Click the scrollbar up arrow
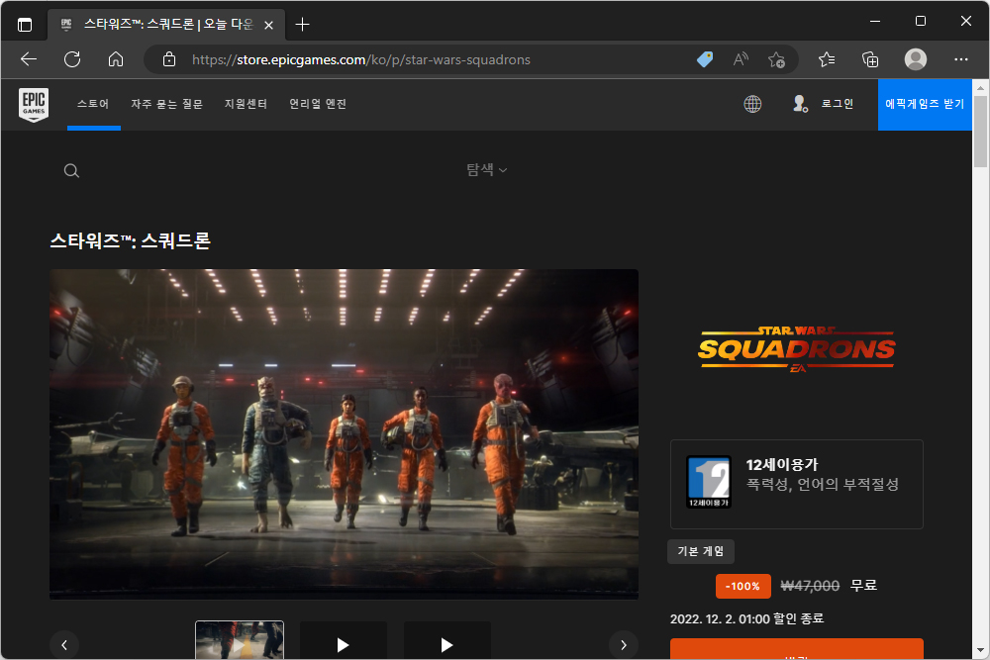Image resolution: width=990 pixels, height=660 pixels. coord(980,87)
